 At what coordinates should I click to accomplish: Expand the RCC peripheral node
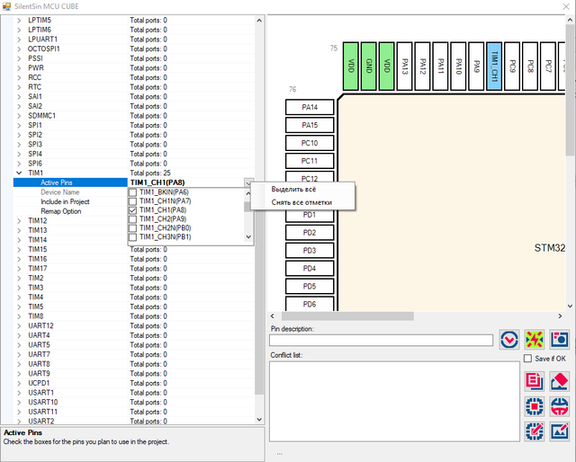(19, 77)
